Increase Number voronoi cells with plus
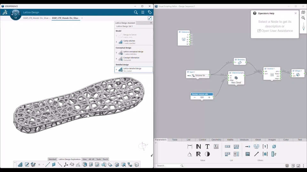This screenshot has width=307, height=172. (x=209, y=97)
